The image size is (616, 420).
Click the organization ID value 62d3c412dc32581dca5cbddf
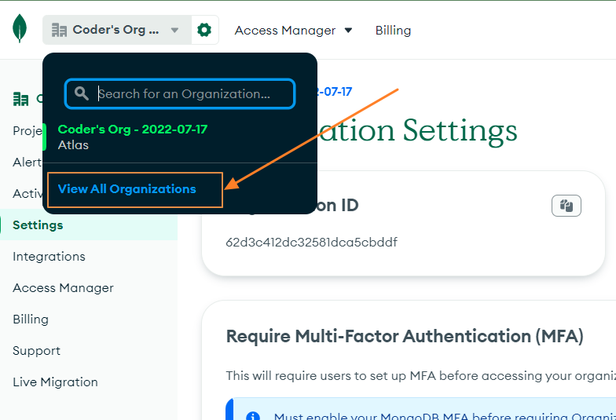click(311, 242)
